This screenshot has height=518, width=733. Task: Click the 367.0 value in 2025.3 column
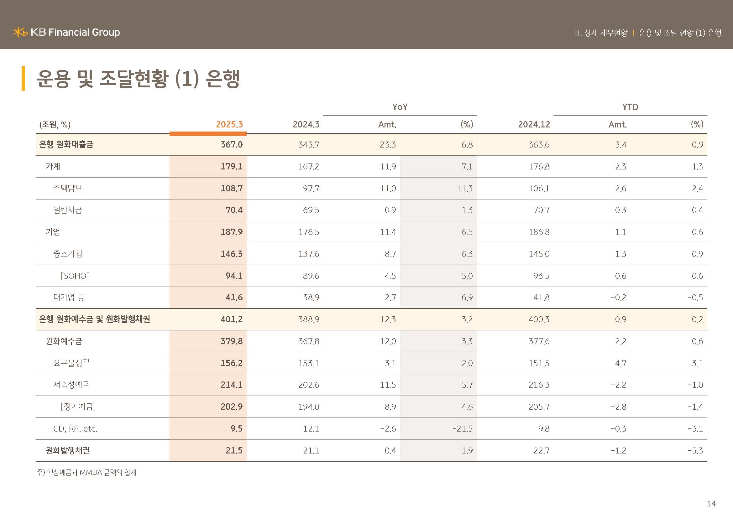pos(232,144)
